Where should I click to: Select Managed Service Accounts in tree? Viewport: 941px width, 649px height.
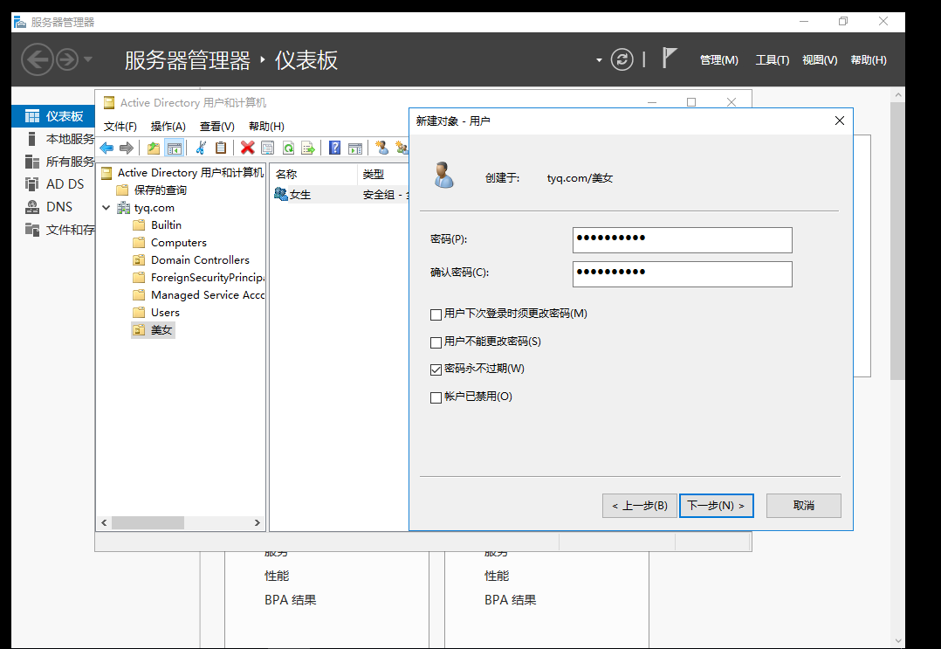click(198, 294)
